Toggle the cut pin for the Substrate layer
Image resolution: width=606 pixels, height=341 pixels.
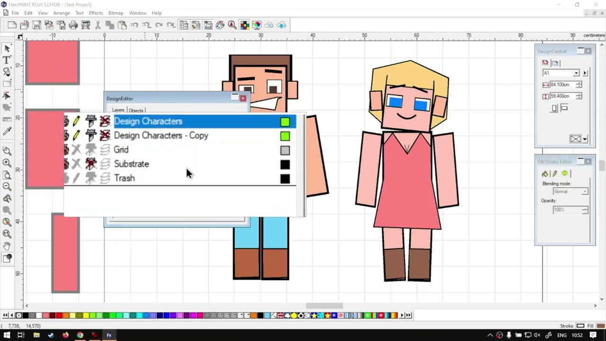coord(90,164)
